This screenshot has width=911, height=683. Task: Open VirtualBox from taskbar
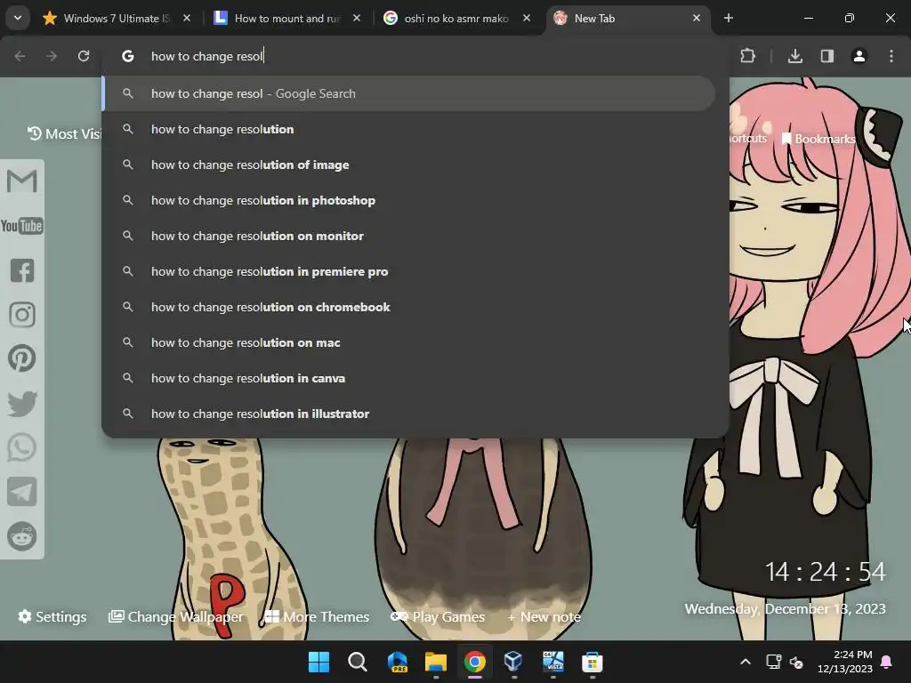pyautogui.click(x=513, y=662)
